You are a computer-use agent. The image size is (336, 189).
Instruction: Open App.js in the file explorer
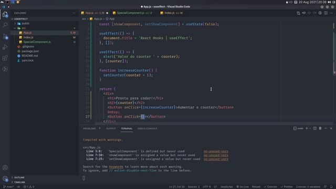45,33
